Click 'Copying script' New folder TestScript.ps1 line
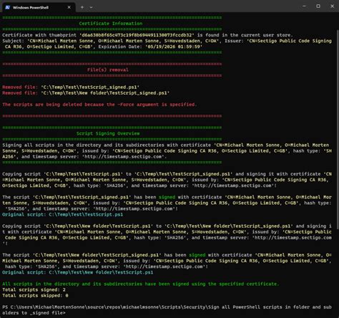This screenshot has height=318, width=339. tap(167, 235)
